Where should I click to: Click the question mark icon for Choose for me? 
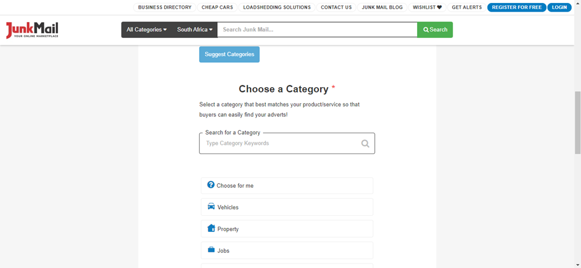[x=211, y=185]
